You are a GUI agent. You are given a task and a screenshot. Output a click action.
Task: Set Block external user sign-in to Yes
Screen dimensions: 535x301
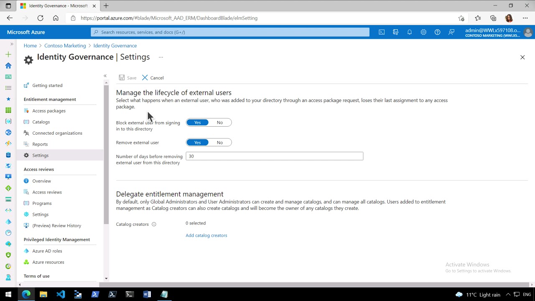pyautogui.click(x=197, y=122)
